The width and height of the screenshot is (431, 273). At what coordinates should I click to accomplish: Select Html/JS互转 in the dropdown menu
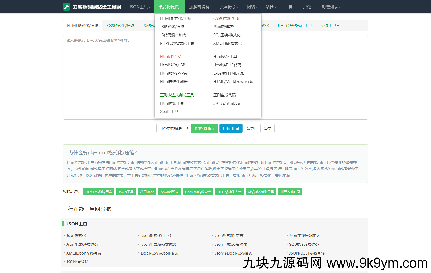171,57
